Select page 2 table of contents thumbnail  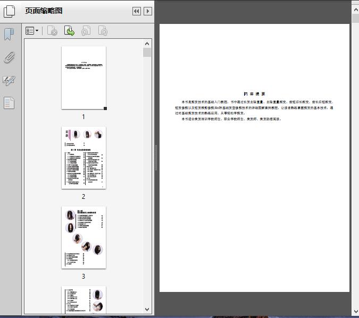point(84,157)
